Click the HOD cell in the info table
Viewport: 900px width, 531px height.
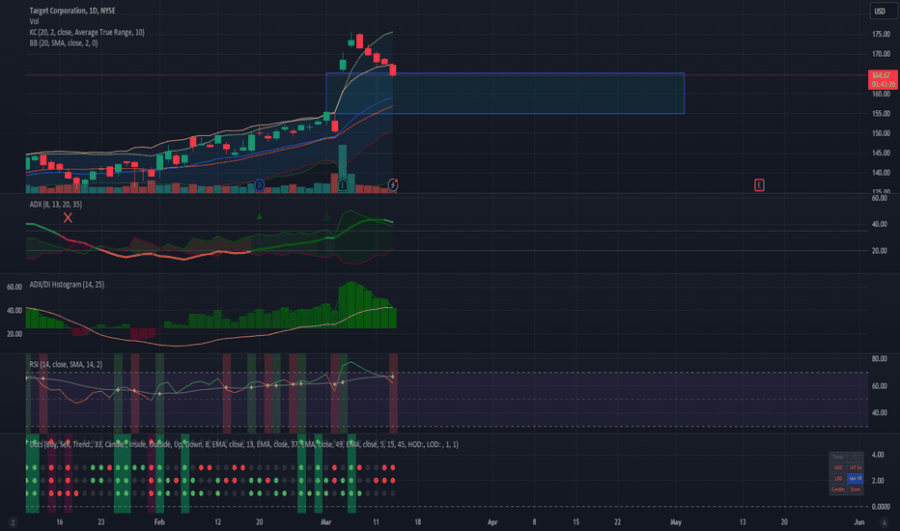[x=838, y=468]
